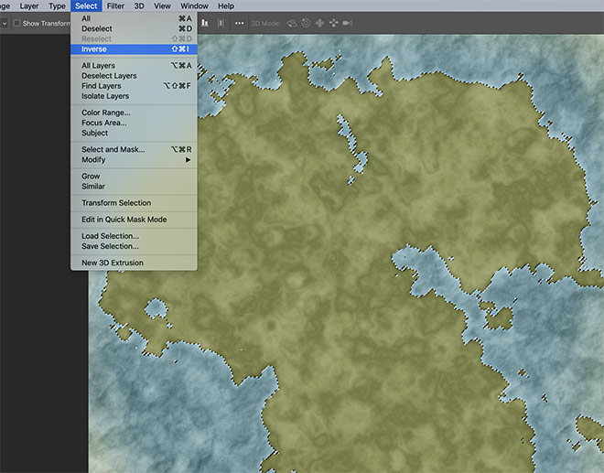Viewport: 604px width, 473px height.
Task: Click the distribute vertically icon
Action: click(222, 23)
